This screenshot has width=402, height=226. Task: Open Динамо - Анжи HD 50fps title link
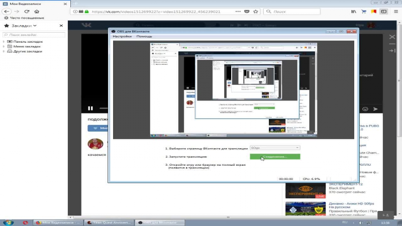pyautogui.click(x=351, y=205)
